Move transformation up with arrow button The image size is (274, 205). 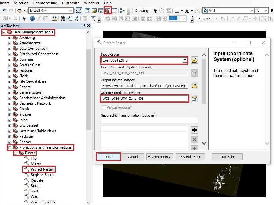point(194,148)
